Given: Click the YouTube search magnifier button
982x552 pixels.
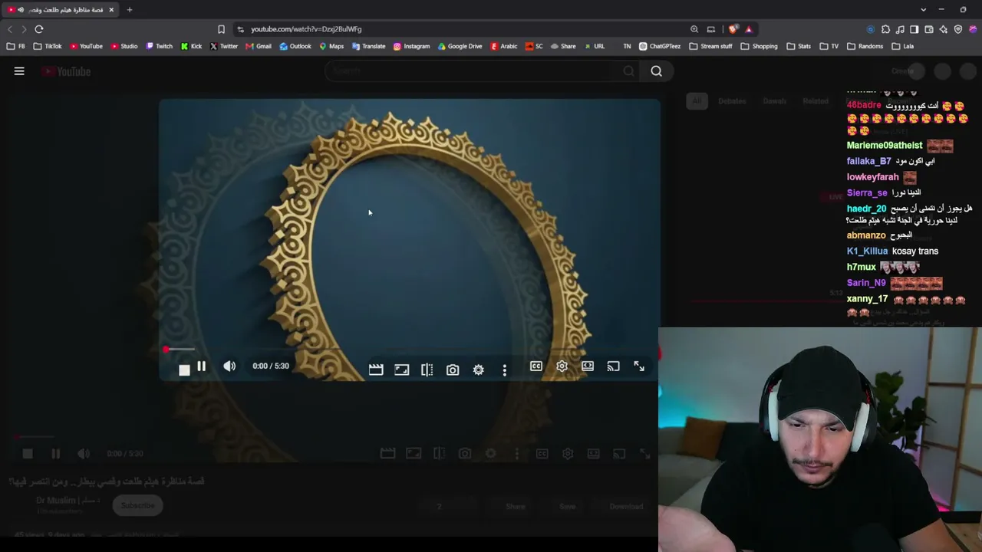Looking at the screenshot, I should pos(657,71).
